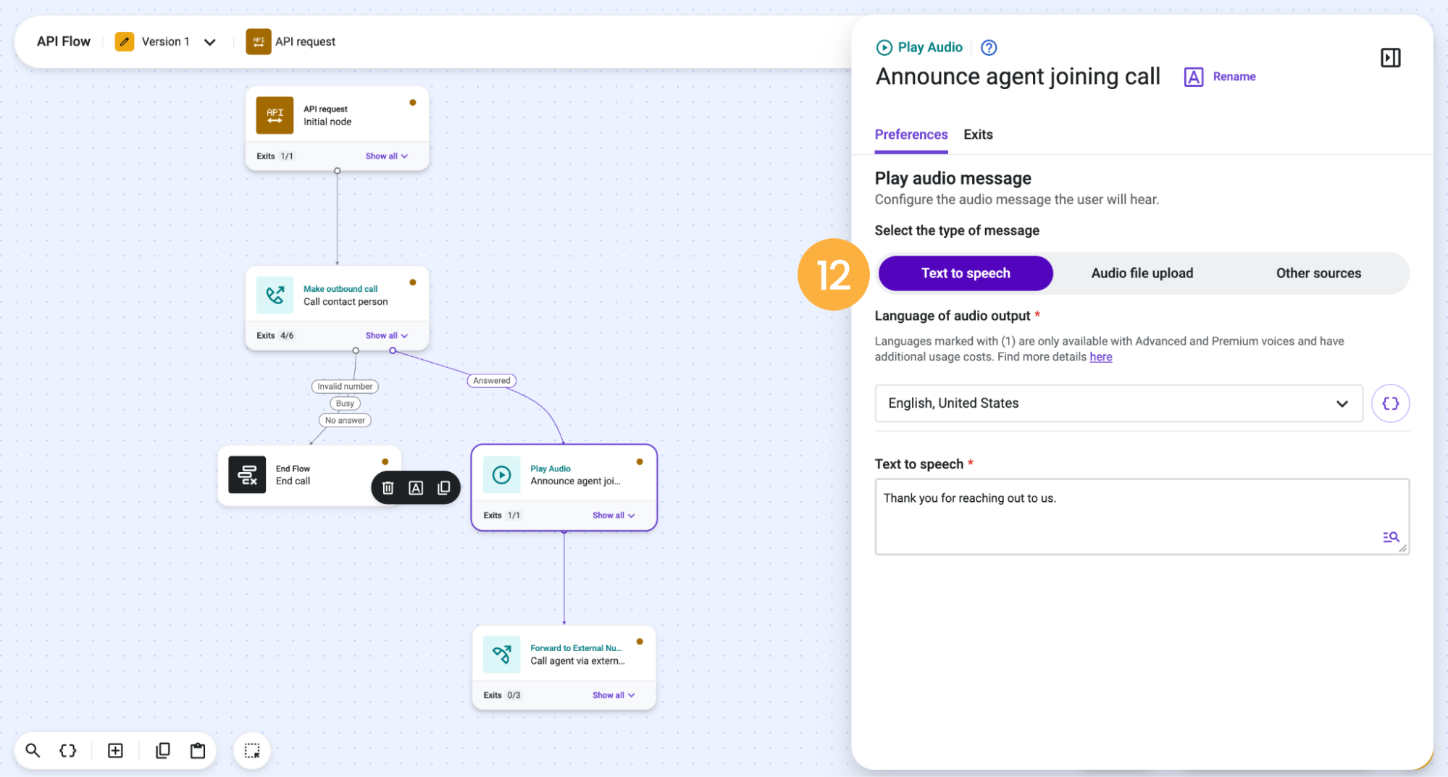This screenshot has width=1448, height=777.
Task: Select the End Flow node icon
Action: pos(247,474)
